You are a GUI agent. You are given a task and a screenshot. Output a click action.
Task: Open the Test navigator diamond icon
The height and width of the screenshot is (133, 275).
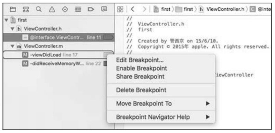(65, 10)
